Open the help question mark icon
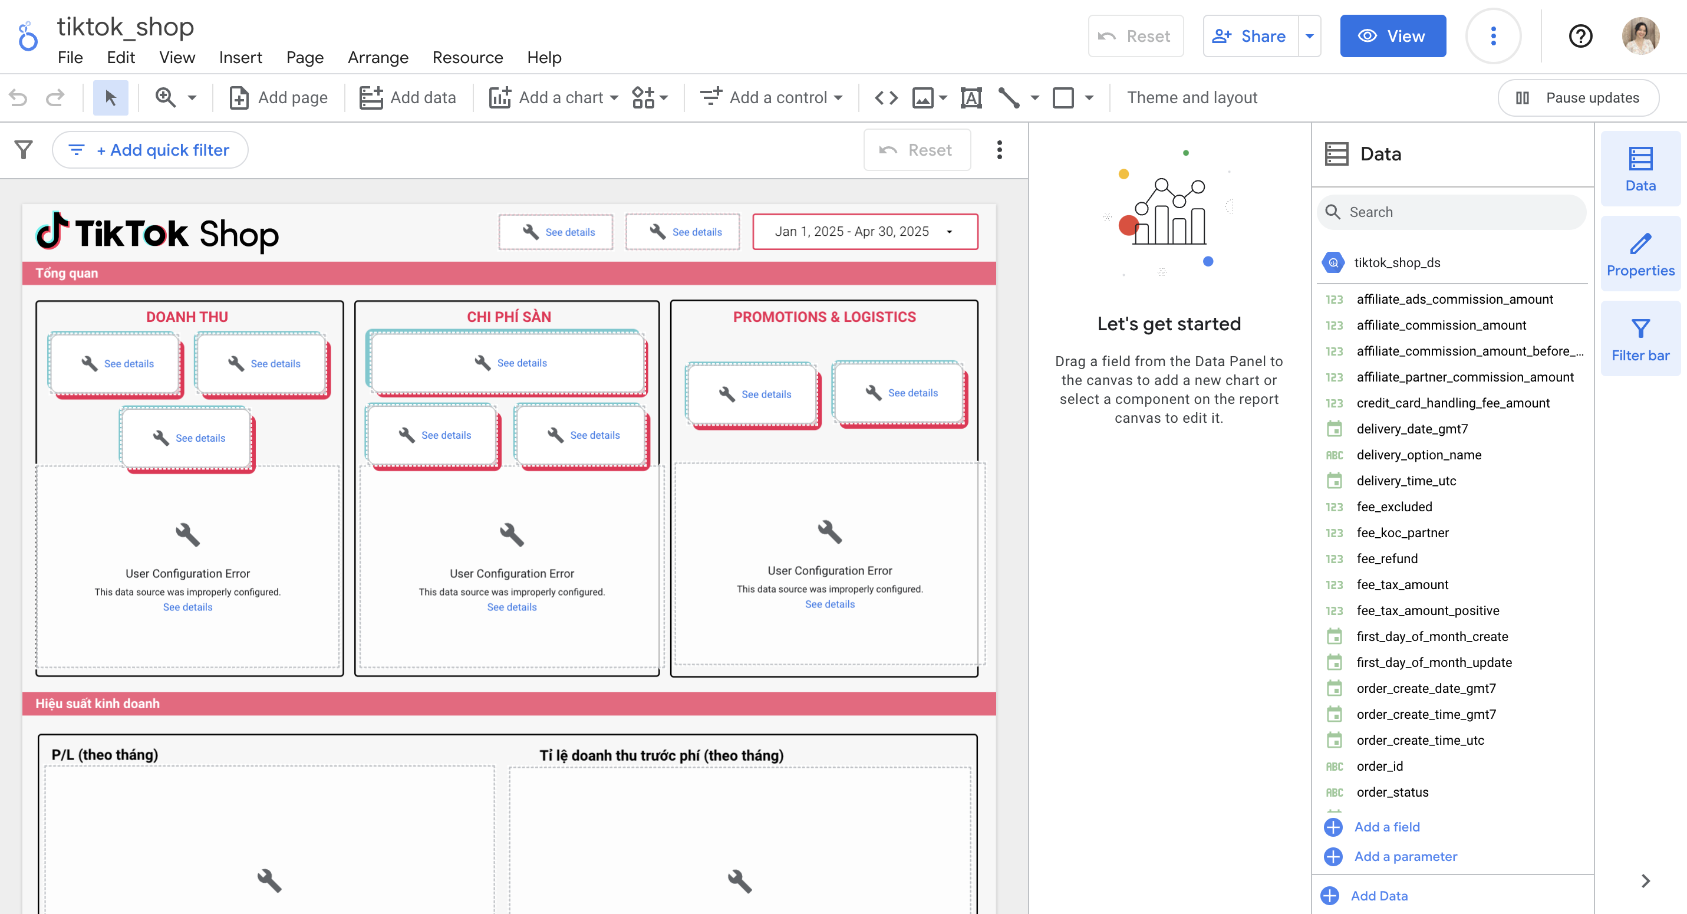1687x914 pixels. point(1580,36)
